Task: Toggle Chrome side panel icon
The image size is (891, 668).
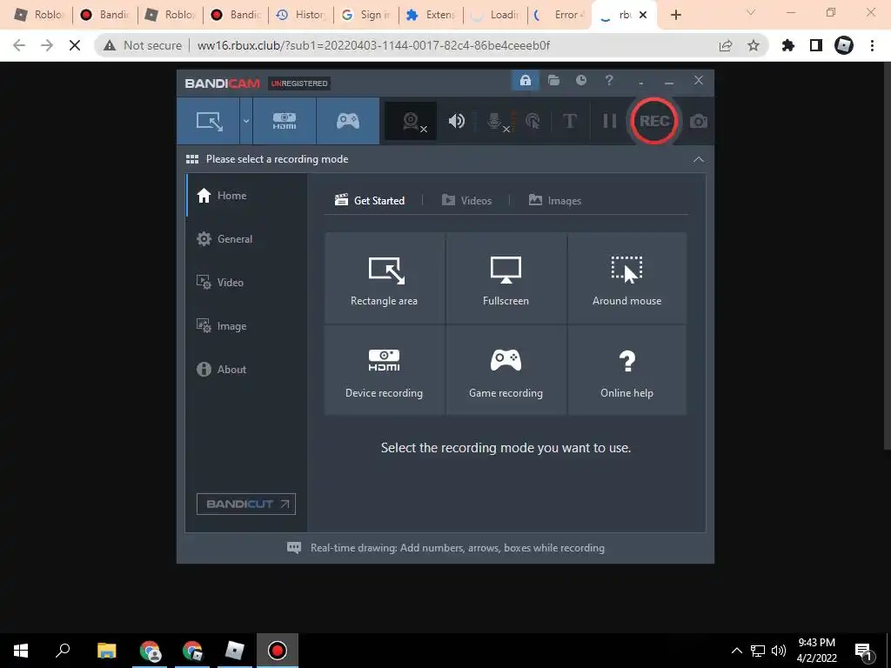Action: (x=816, y=45)
